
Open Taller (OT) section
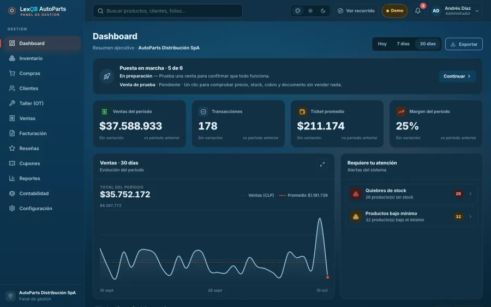coord(42,103)
